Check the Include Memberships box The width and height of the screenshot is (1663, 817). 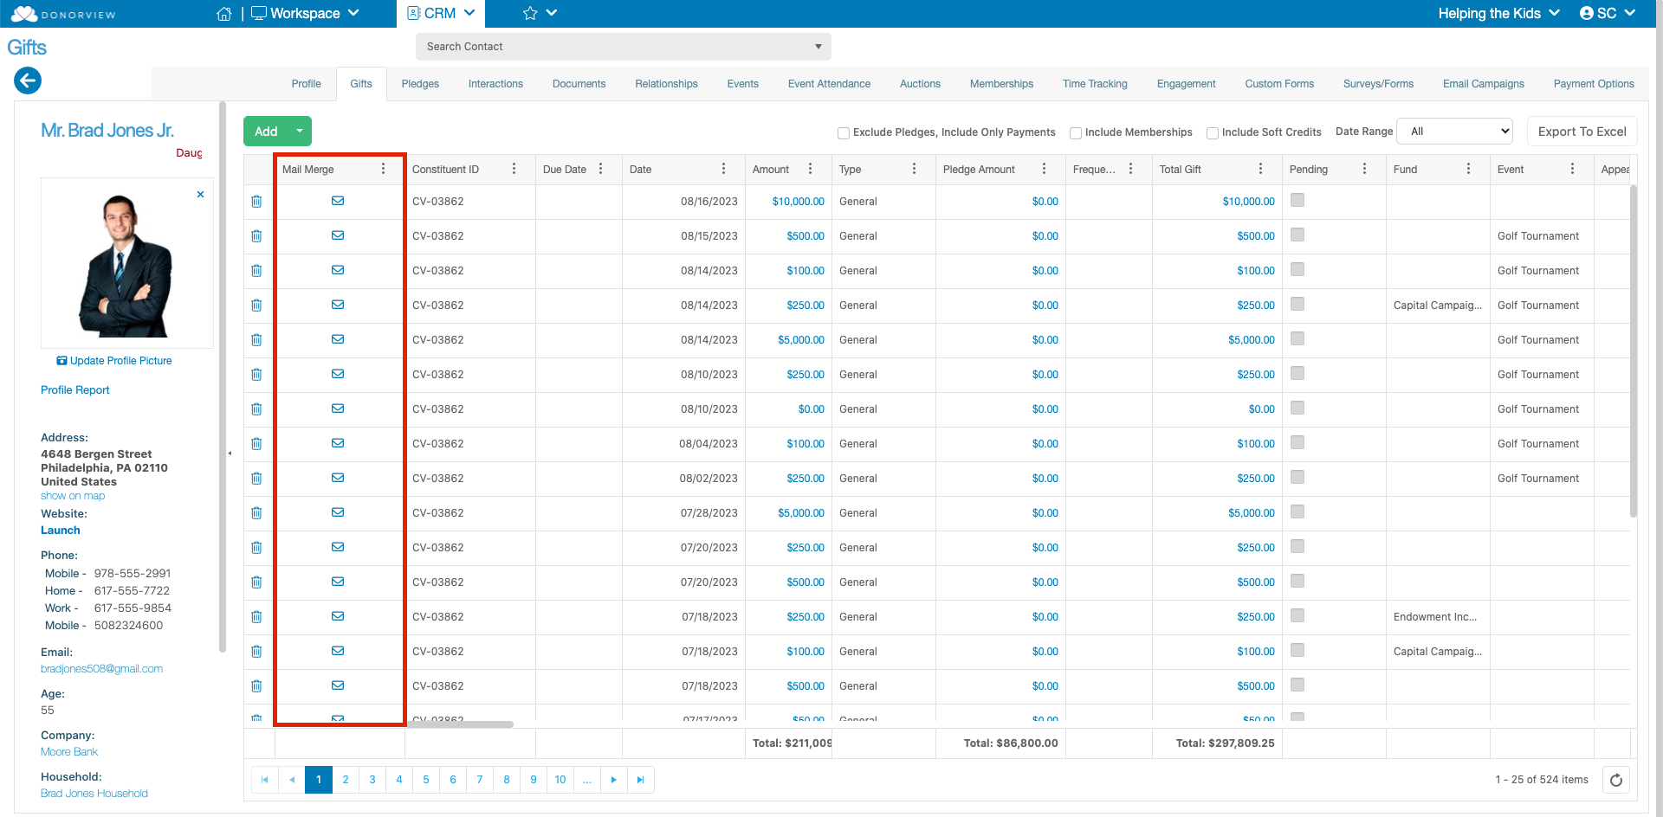[x=1075, y=133]
